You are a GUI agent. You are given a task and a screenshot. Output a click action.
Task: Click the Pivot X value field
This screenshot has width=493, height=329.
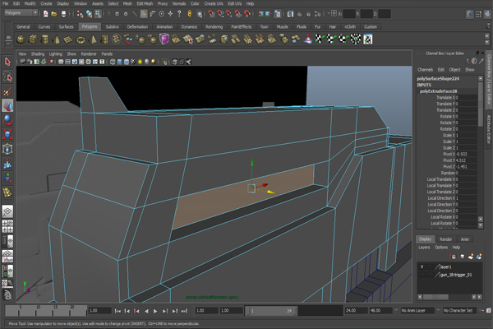466,154
